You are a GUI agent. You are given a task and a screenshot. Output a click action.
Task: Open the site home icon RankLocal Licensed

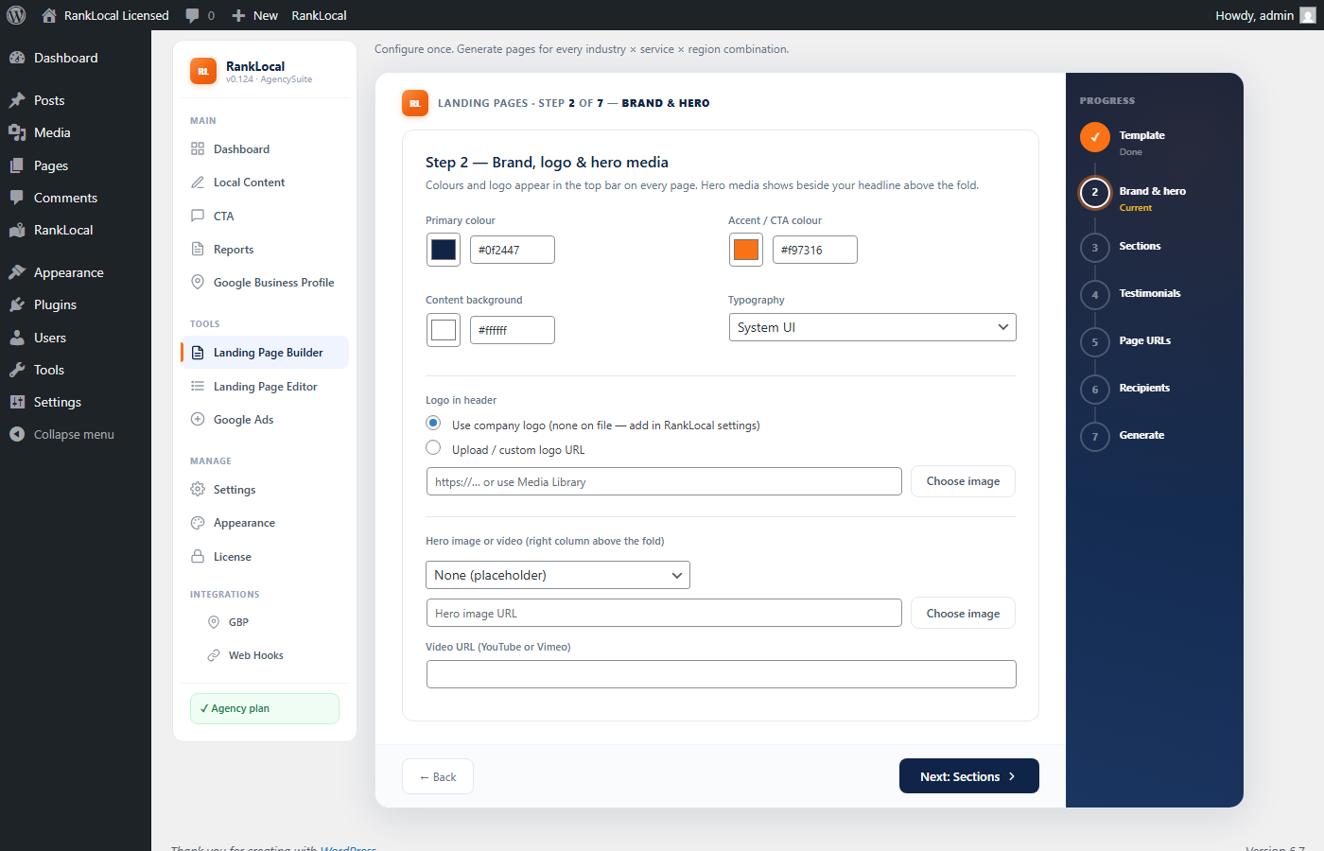click(49, 15)
